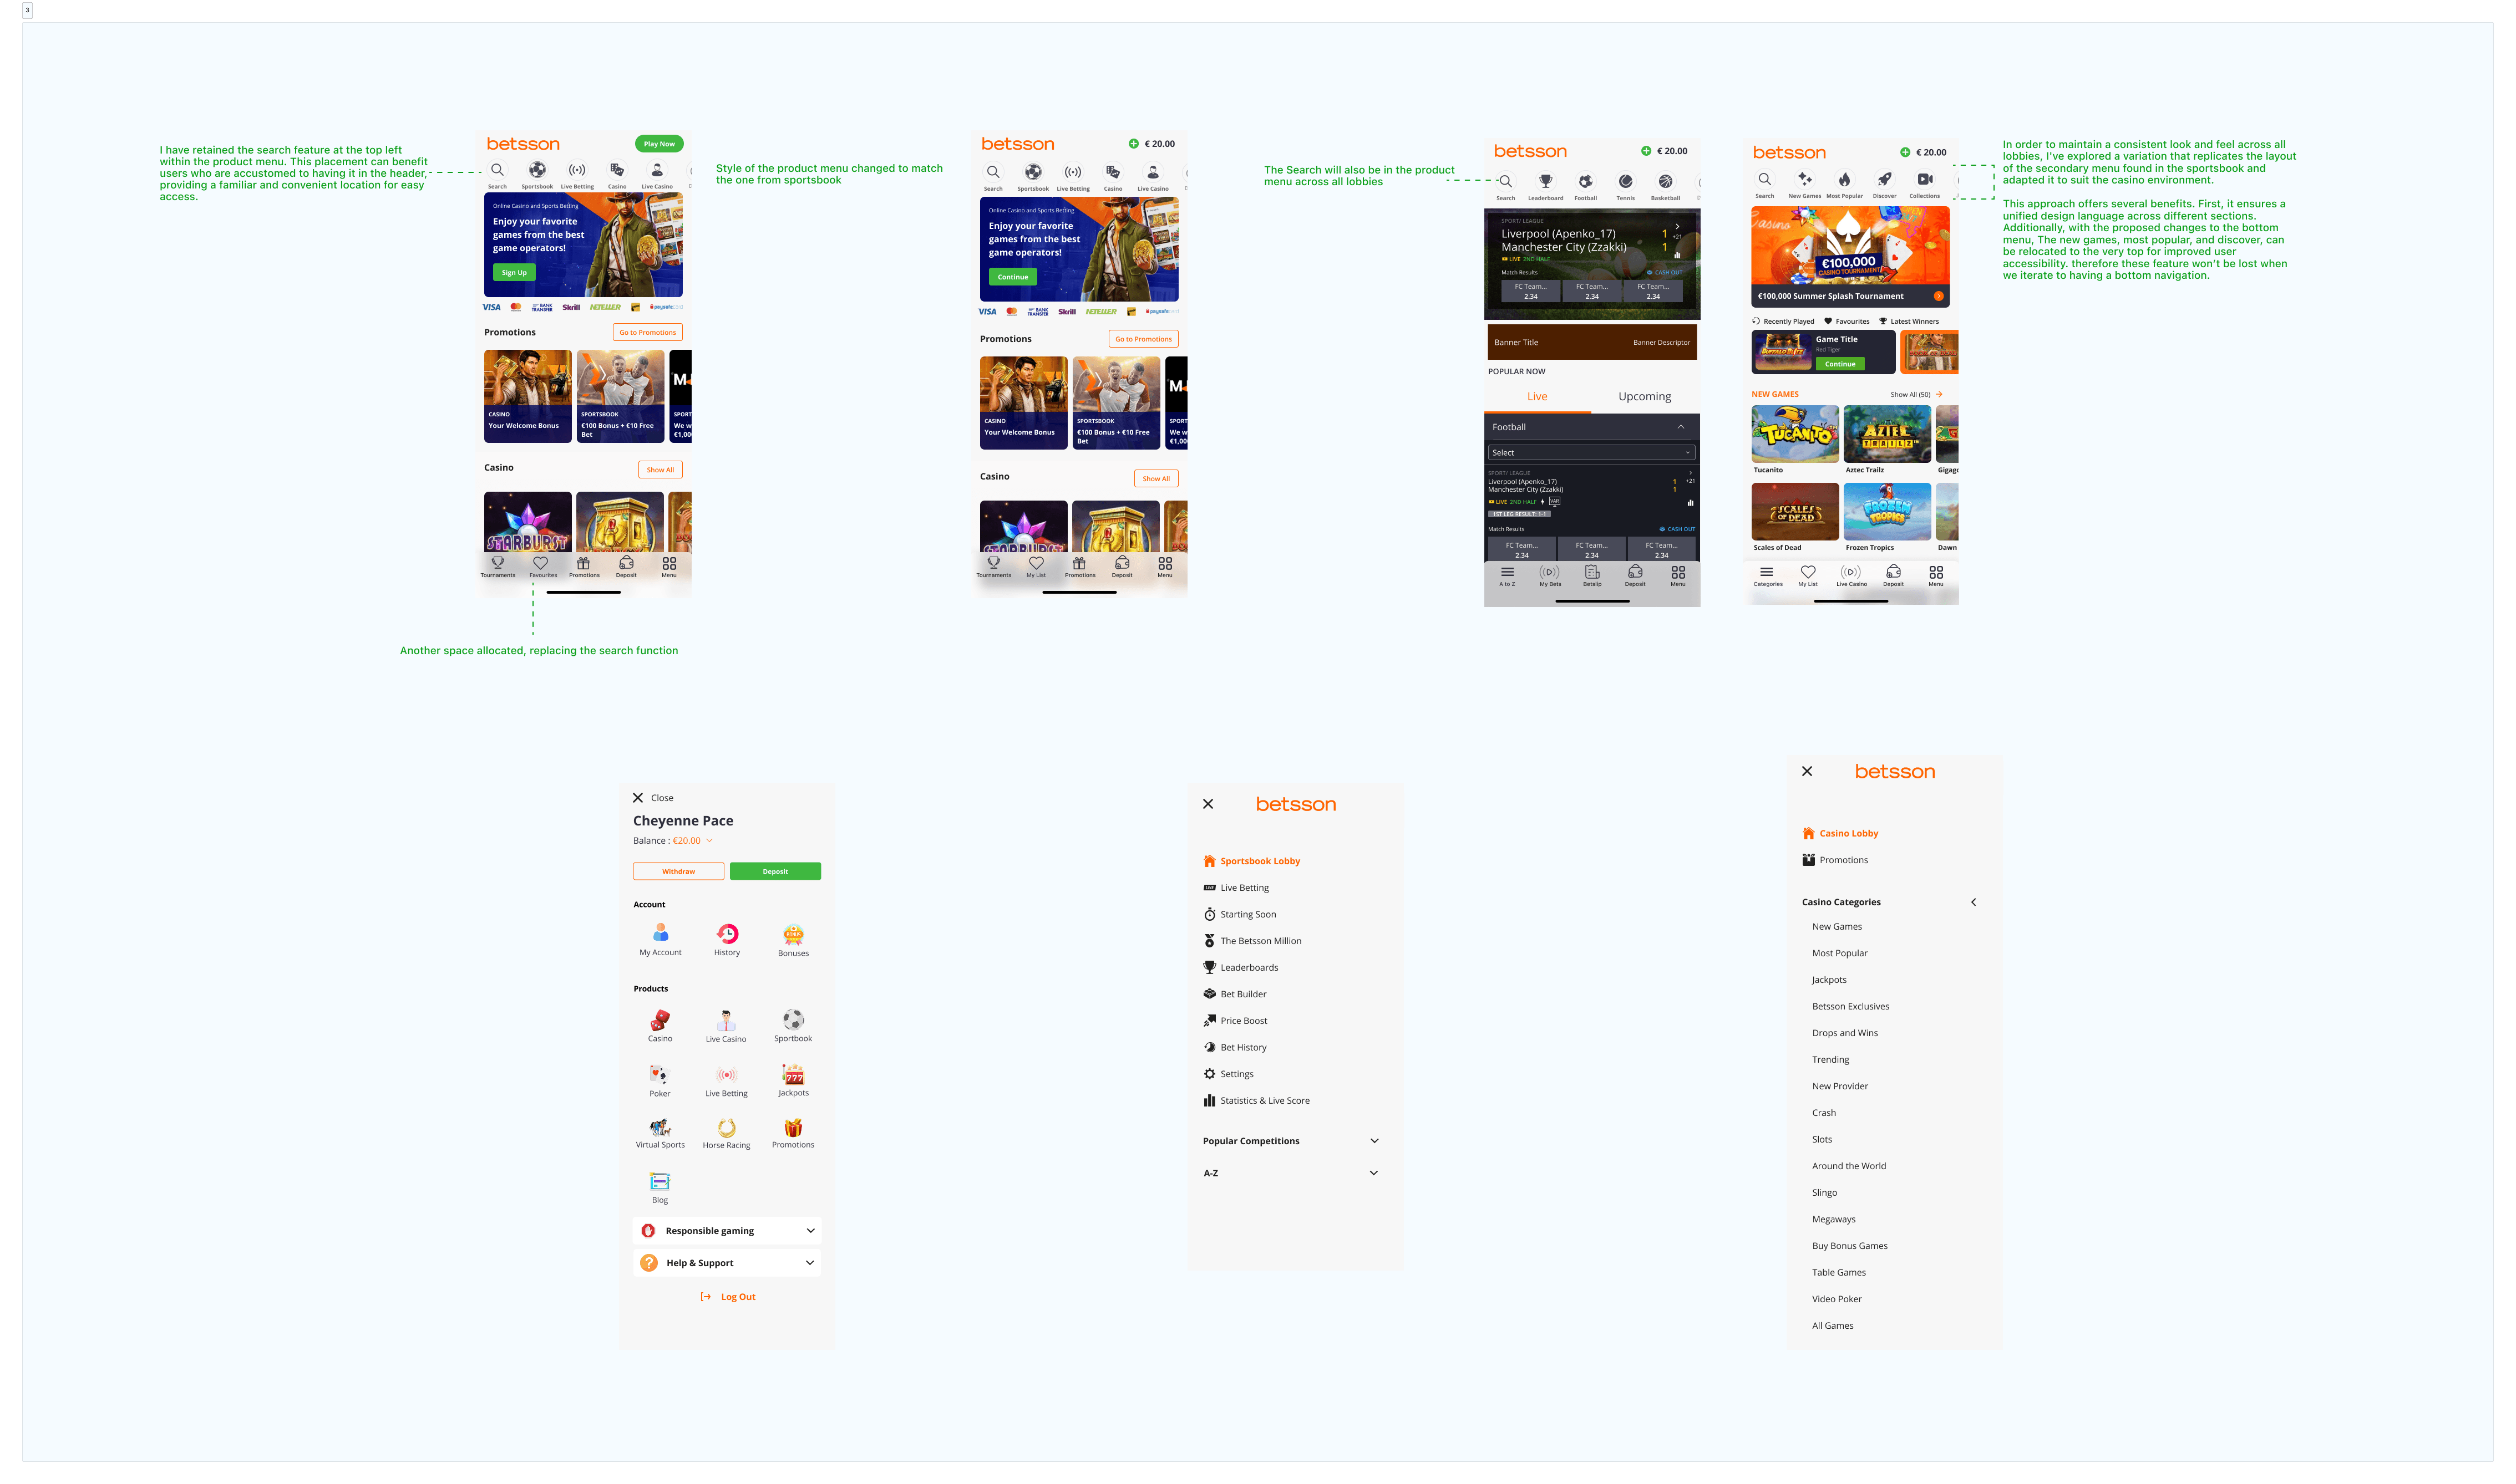Image resolution: width=2516 pixels, height=1484 pixels.
Task: Open the Frozen Tropics game thumbnail
Action: coord(1887,512)
